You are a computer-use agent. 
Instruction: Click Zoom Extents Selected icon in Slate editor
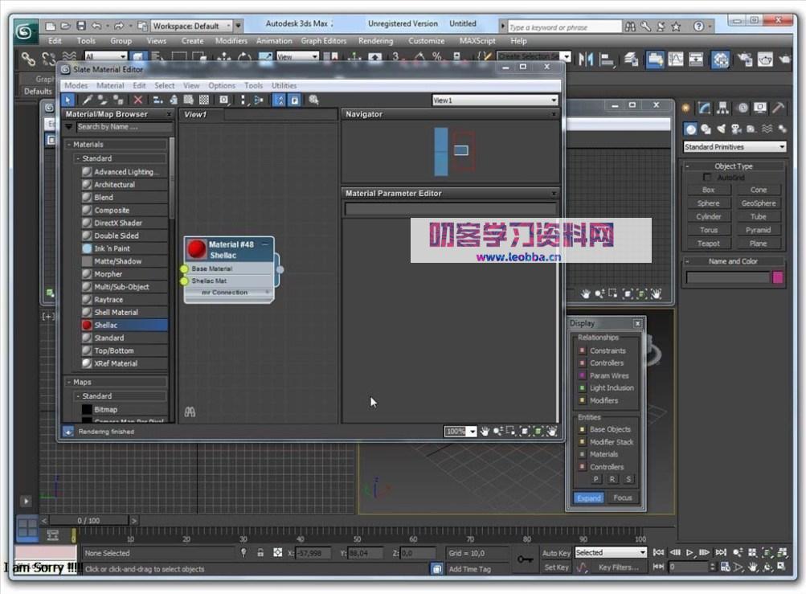pyautogui.click(x=538, y=432)
